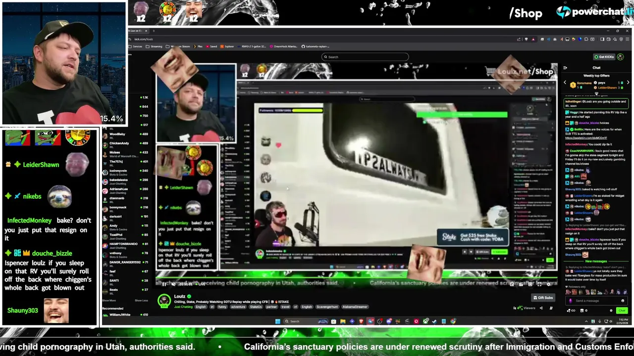Click the Gift Subs button
The width and height of the screenshot is (634, 356).
click(x=542, y=298)
